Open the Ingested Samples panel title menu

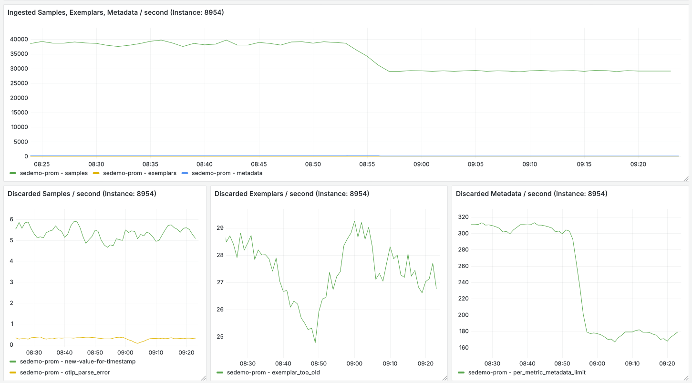pos(115,12)
